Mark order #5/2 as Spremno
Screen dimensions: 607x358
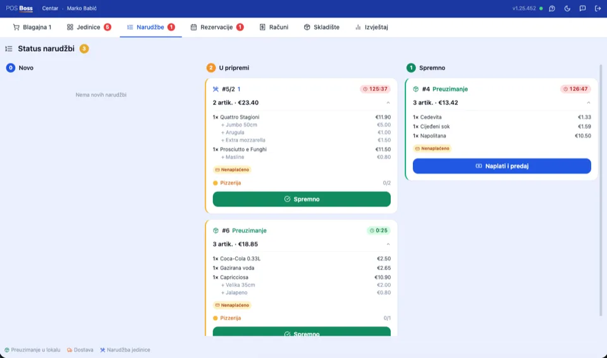coord(302,199)
